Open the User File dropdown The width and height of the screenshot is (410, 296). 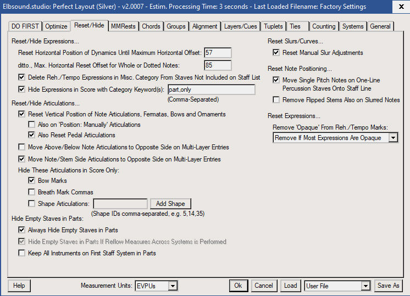365,286
